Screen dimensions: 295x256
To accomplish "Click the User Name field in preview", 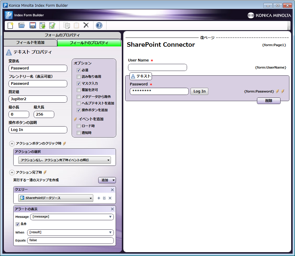I will pos(158,67).
